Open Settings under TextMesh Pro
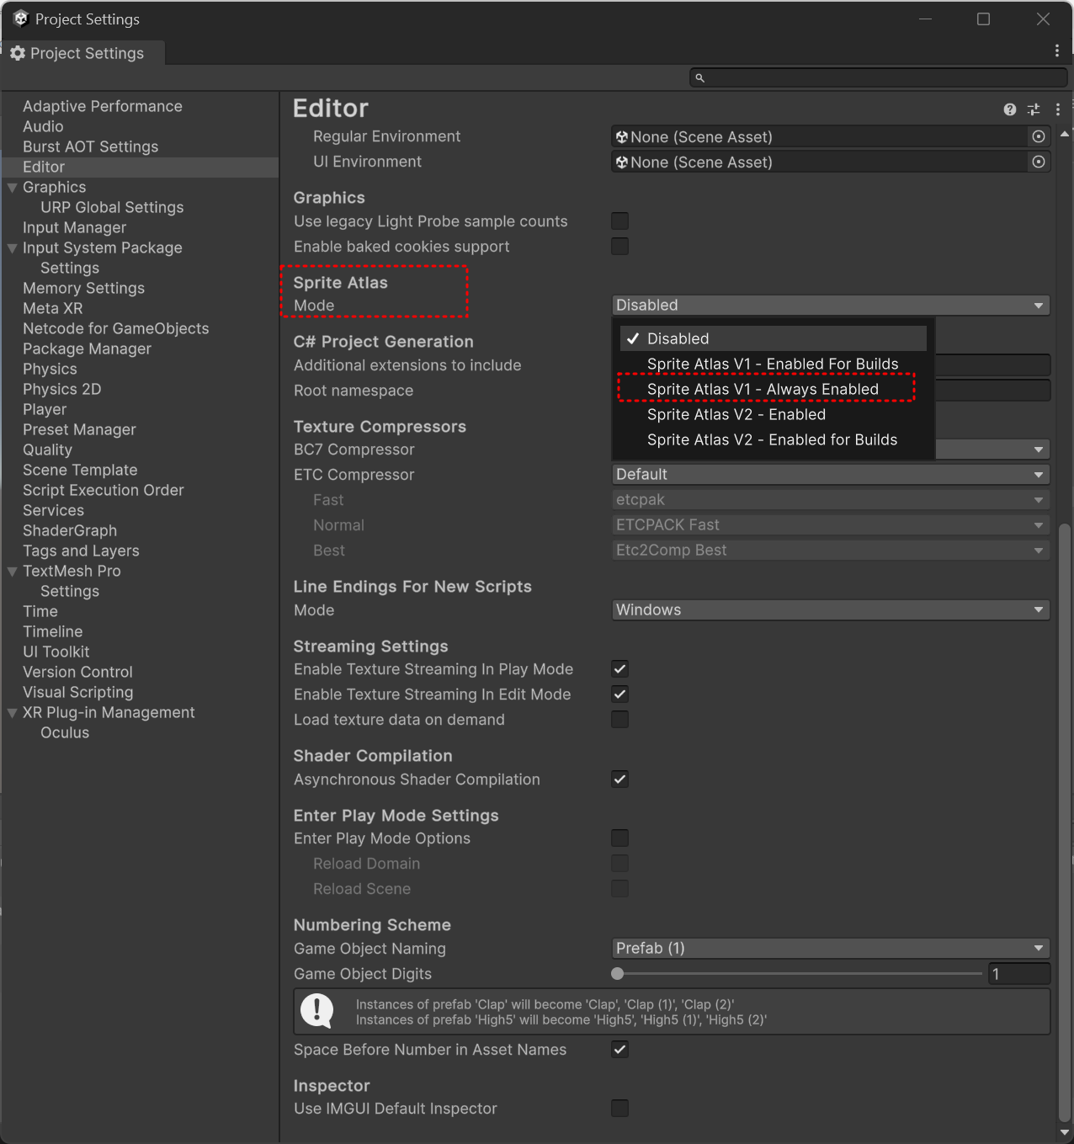1074x1144 pixels. (70, 591)
